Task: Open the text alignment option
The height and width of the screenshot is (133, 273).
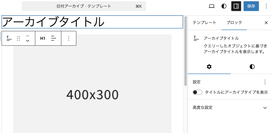Action: point(54,38)
